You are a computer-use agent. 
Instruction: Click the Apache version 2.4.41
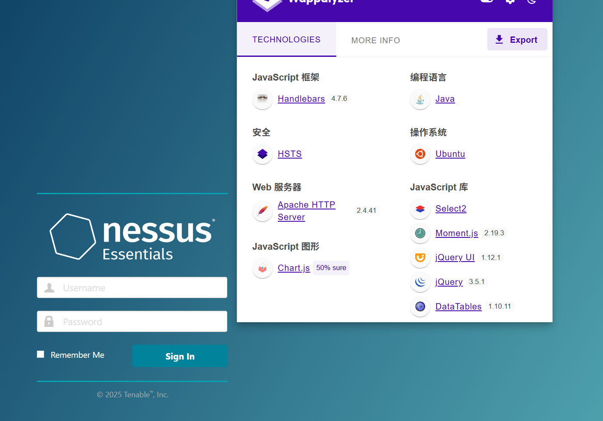pos(366,211)
